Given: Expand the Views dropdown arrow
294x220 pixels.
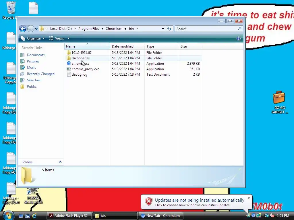Looking at the screenshot, I should 69,38.
